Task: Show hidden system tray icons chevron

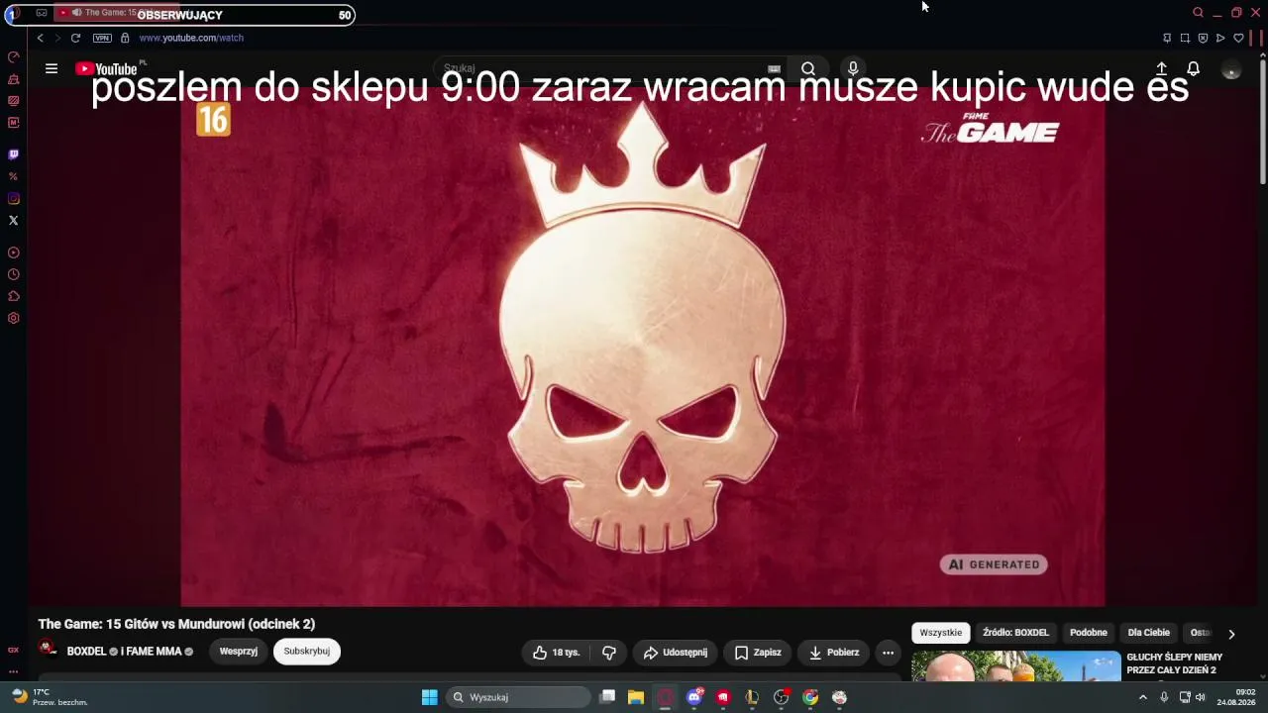Action: tap(1142, 697)
